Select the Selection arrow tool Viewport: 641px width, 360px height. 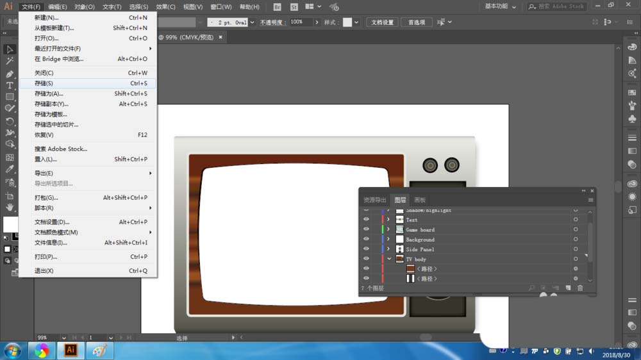[10, 49]
